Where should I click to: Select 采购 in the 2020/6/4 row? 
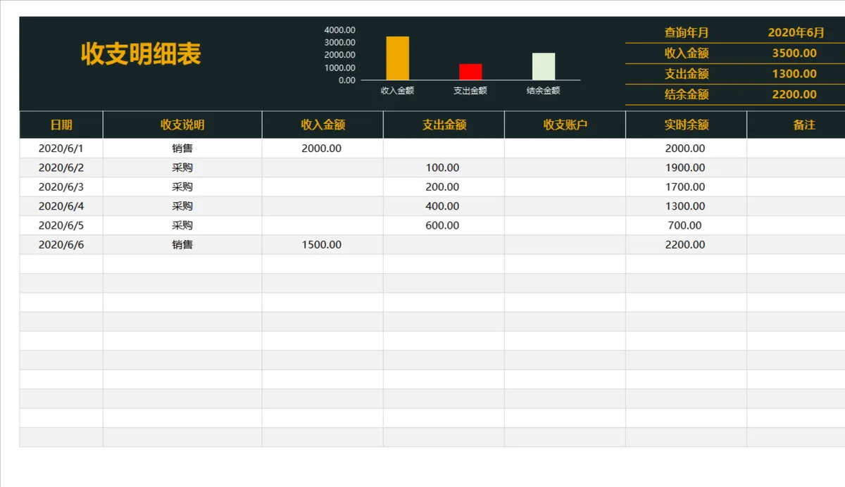[182, 206]
